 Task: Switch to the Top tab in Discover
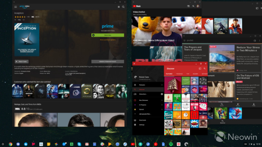pos(188,74)
